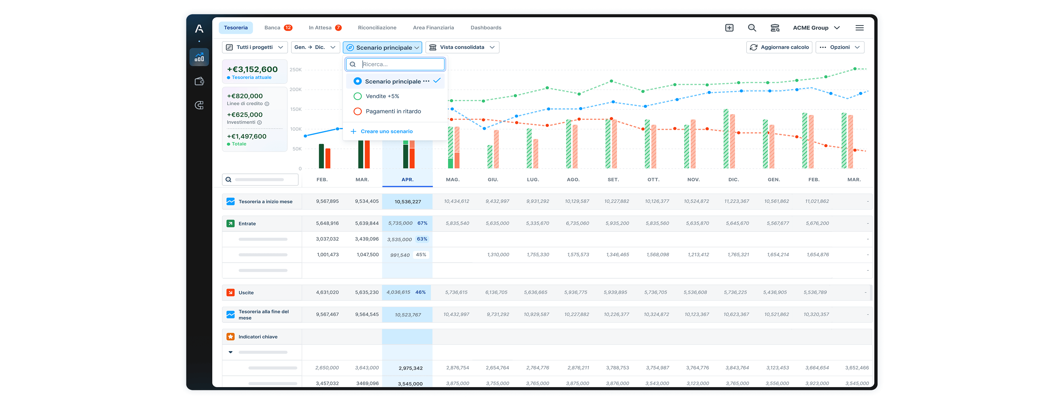Open the ACME Group account dropdown
Image resolution: width=1064 pixels, height=419 pixels.
pyautogui.click(x=816, y=28)
